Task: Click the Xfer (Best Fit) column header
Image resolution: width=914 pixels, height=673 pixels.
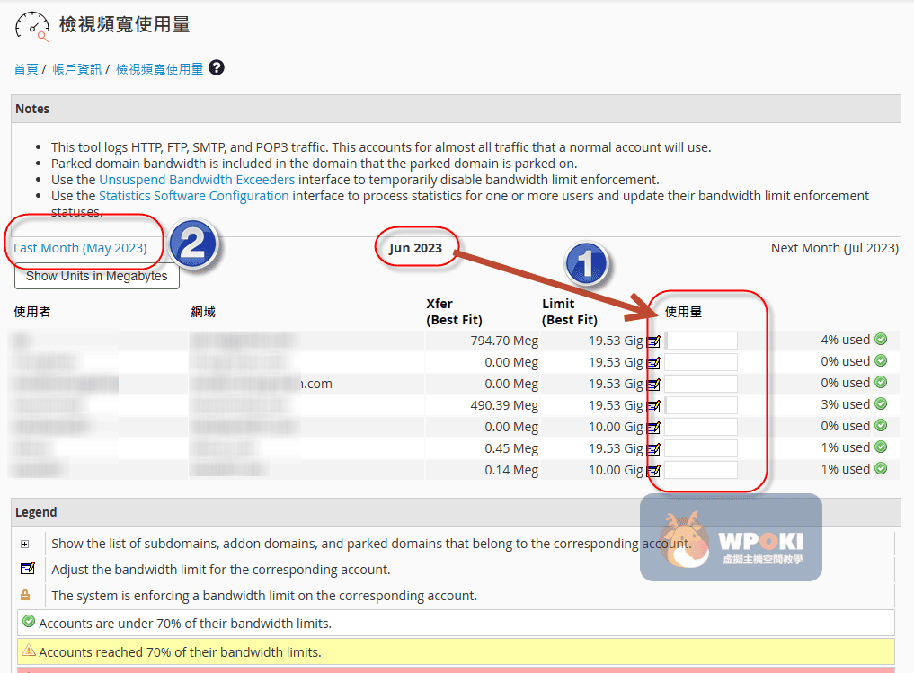Action: pos(454,312)
